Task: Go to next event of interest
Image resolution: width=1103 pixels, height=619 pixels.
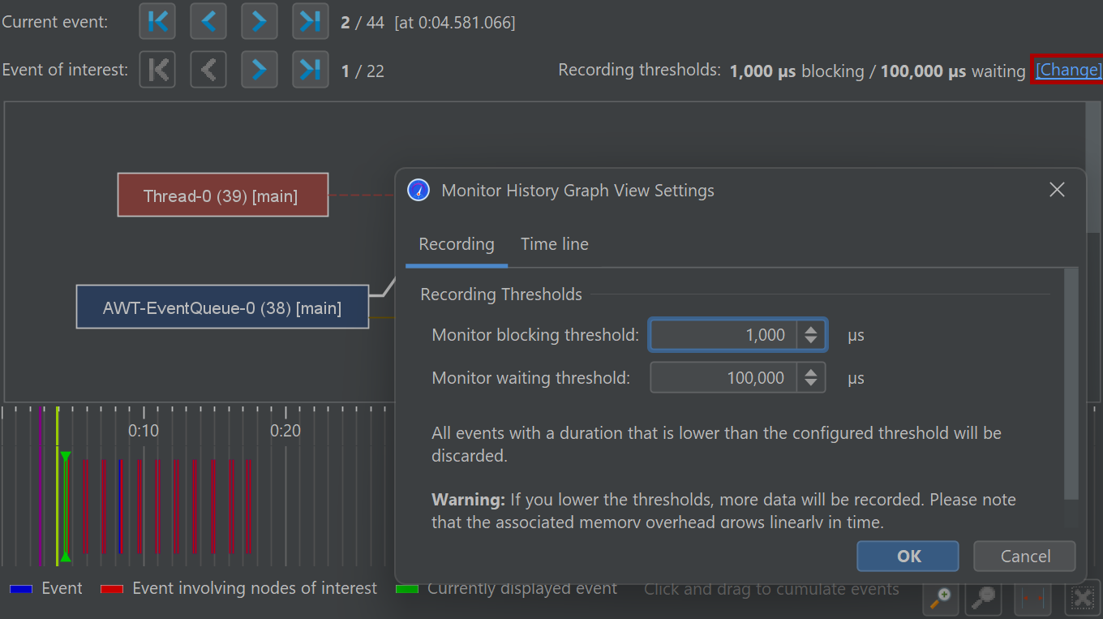Action: click(x=260, y=70)
